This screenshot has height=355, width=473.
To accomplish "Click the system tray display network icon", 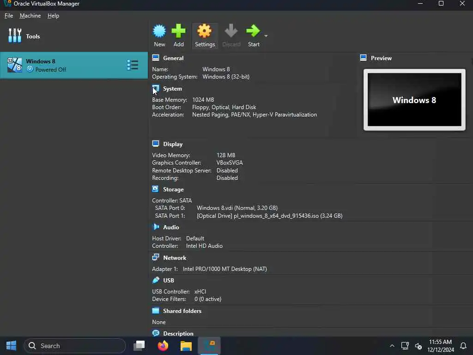I will tap(405, 346).
